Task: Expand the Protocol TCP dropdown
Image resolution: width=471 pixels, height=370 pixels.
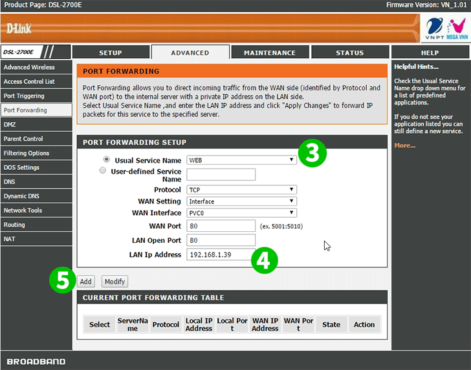Action: (x=241, y=190)
